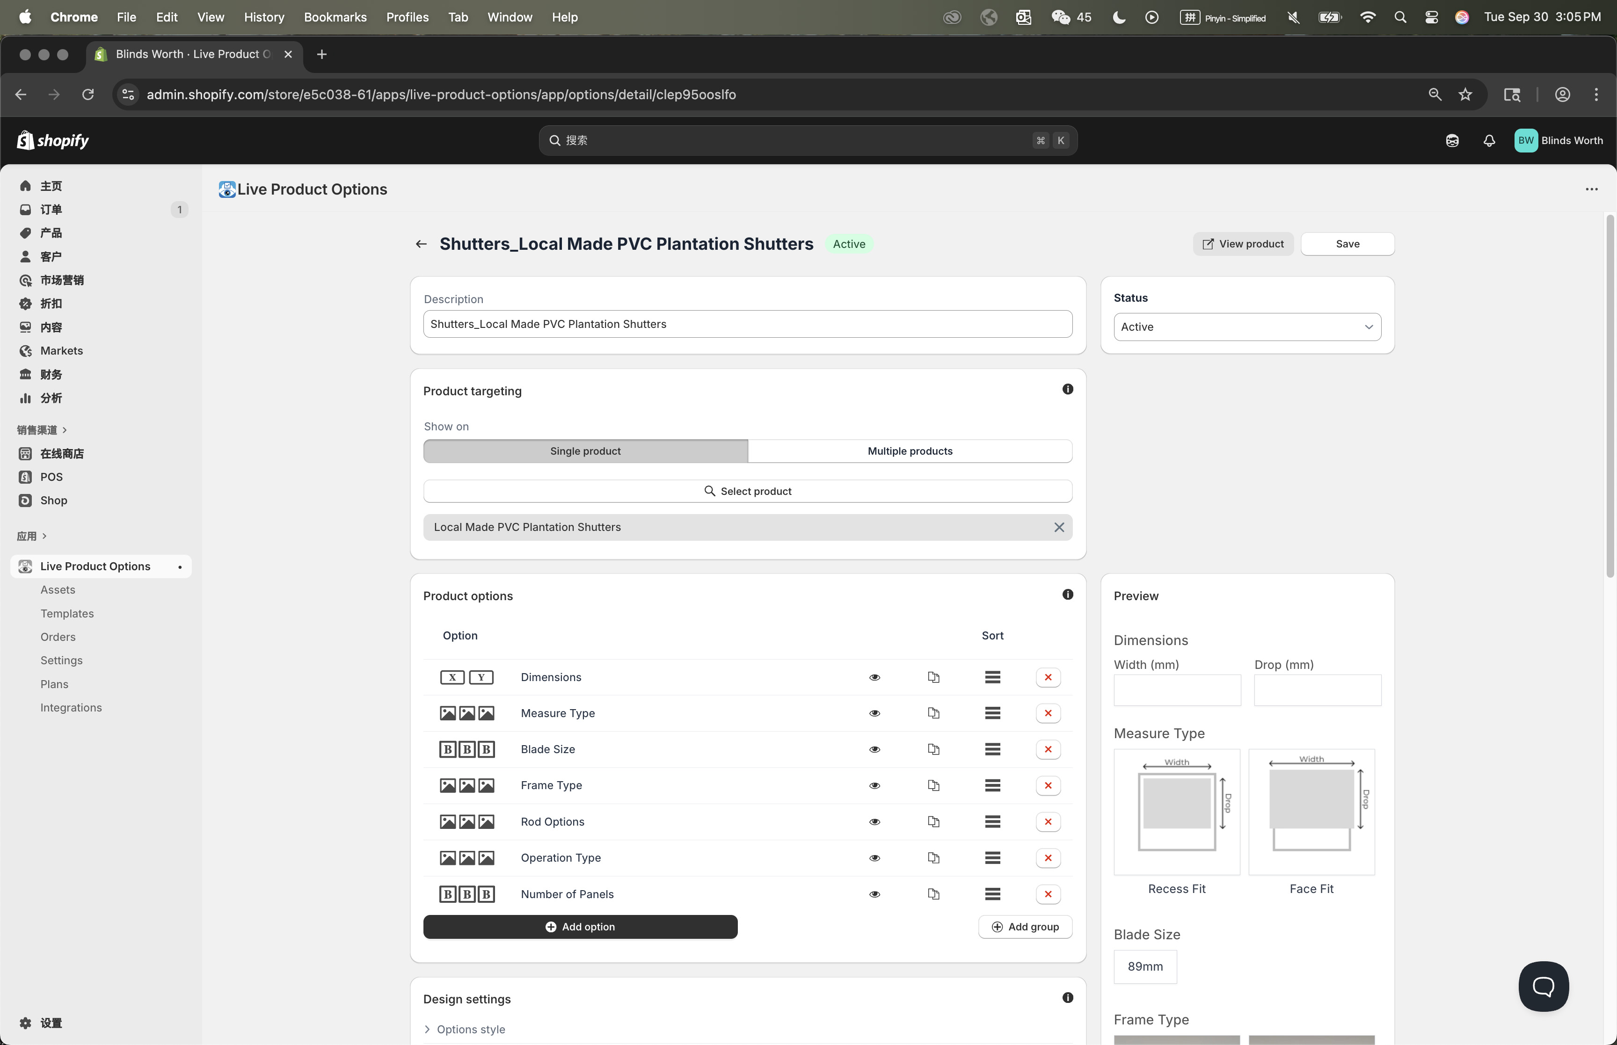1617x1045 pixels.
Task: Open the Bookmarks menu in the menu bar
Action: click(335, 17)
